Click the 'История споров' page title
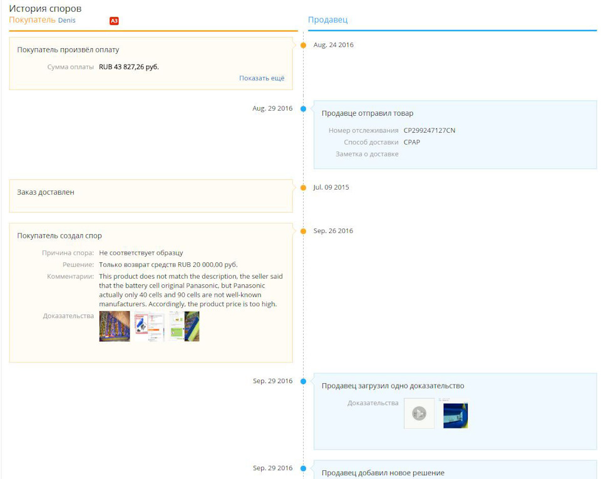601x479 pixels. tap(45, 8)
